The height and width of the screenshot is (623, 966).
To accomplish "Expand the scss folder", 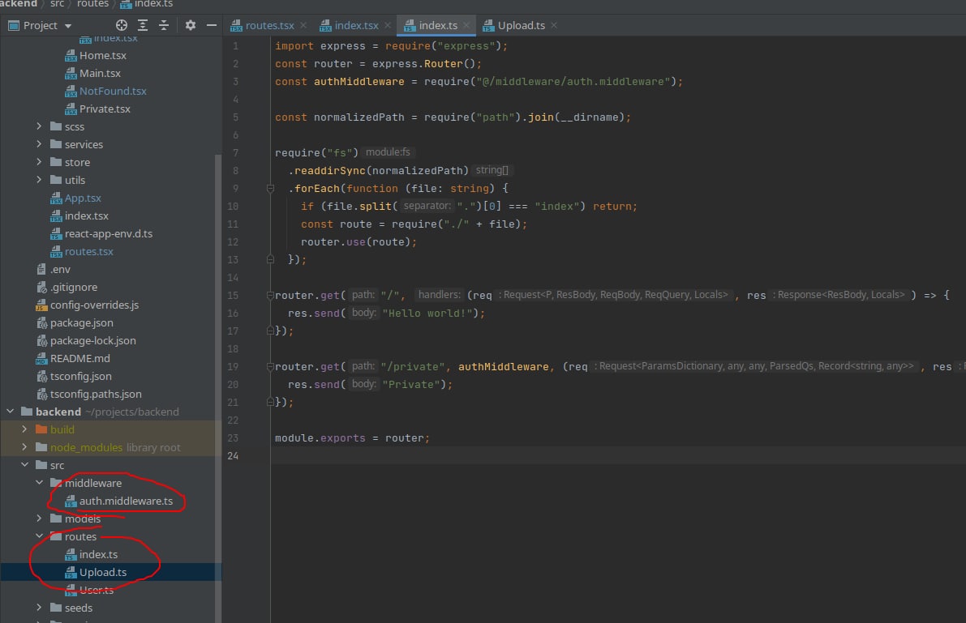I will [x=40, y=126].
